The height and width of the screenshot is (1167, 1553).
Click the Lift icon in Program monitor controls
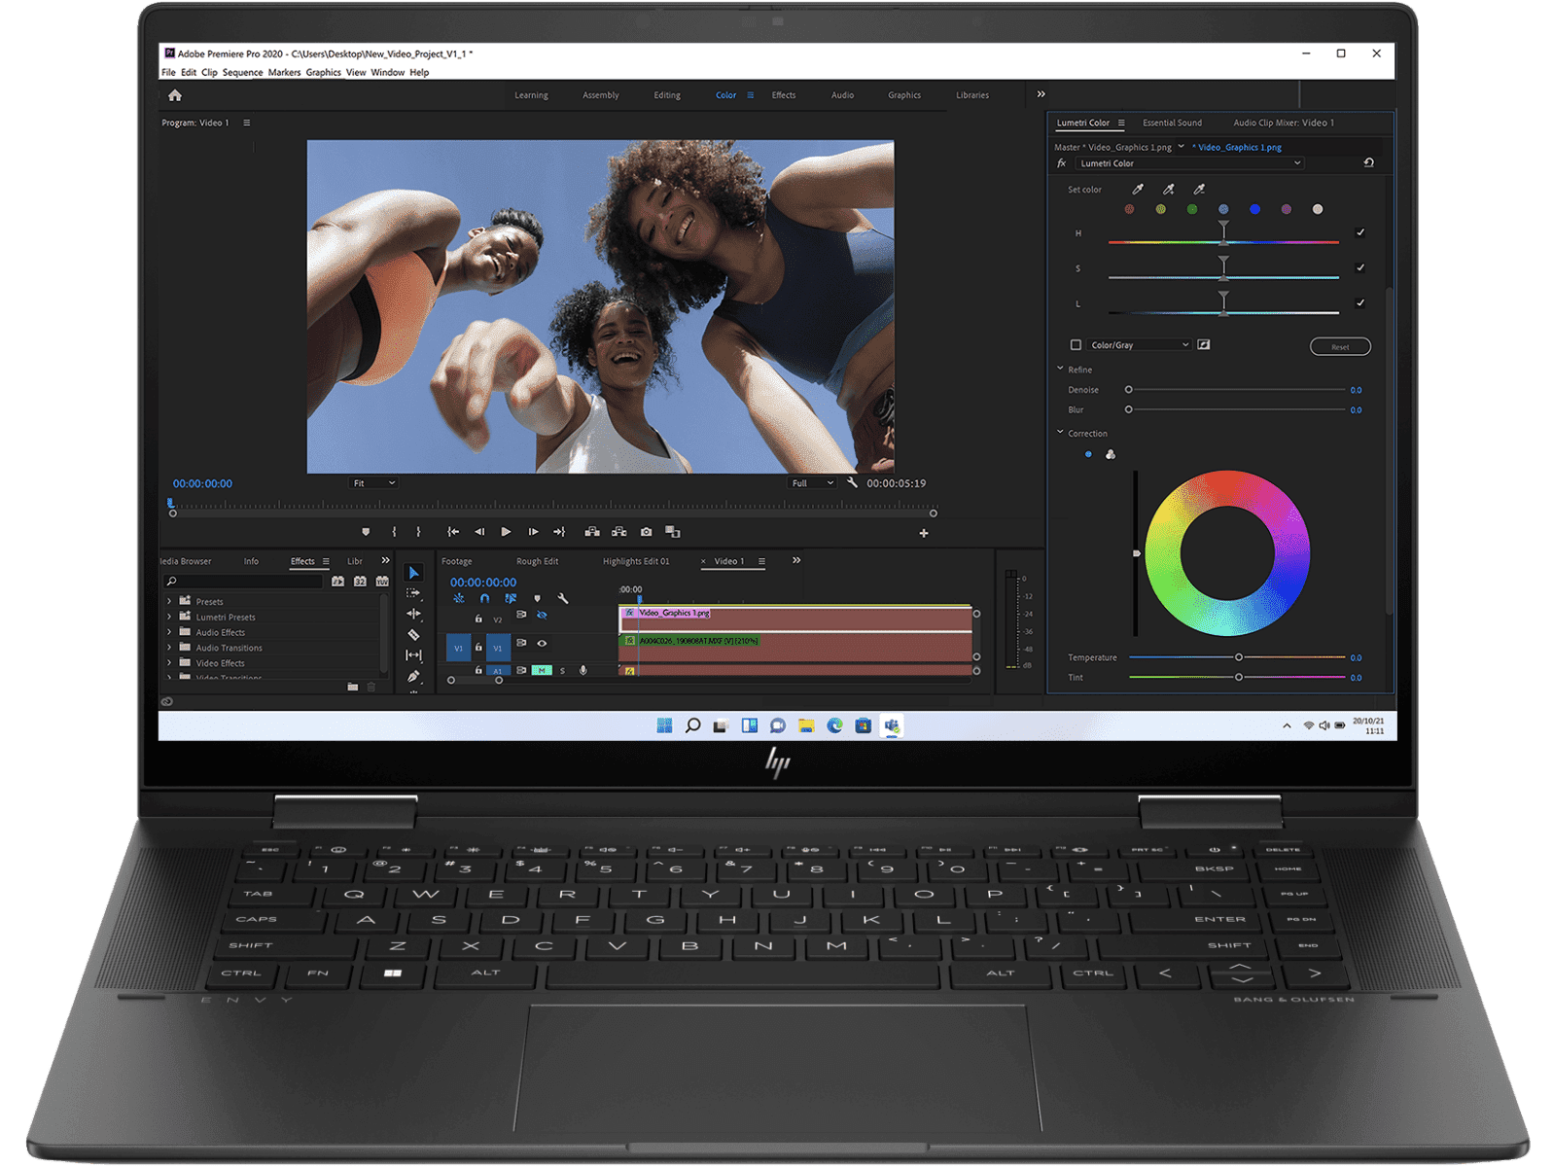point(591,532)
